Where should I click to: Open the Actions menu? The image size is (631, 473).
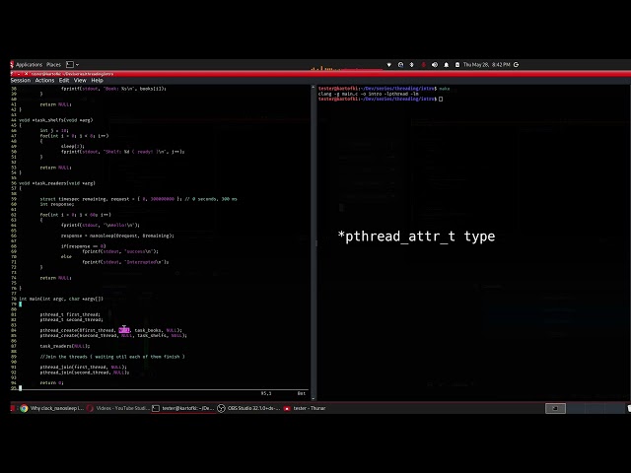[x=44, y=81]
